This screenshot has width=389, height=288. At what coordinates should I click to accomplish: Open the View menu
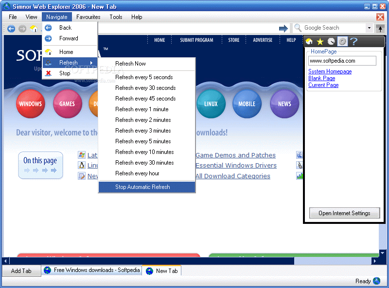[x=31, y=17]
